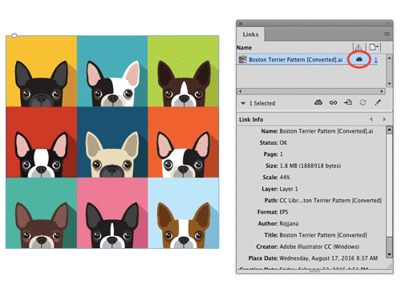This screenshot has height=292, width=401.
Task: Click the Scale value 44%
Action: [x=285, y=178]
